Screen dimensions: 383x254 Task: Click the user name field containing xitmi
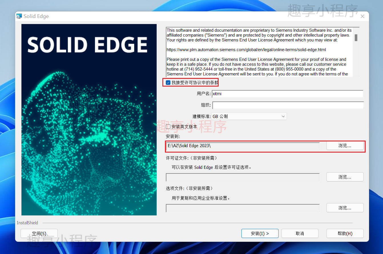[287, 94]
